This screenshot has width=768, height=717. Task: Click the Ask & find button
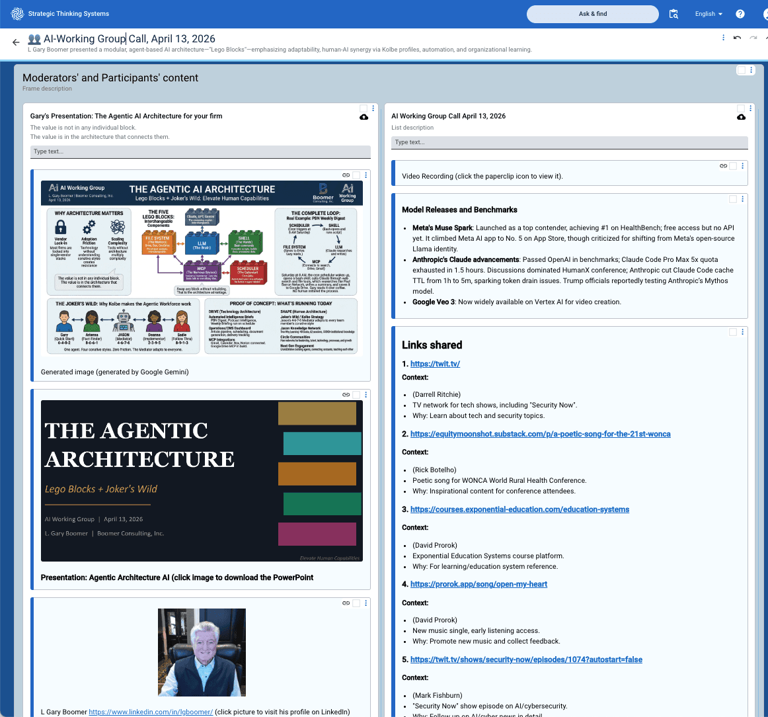(x=592, y=14)
